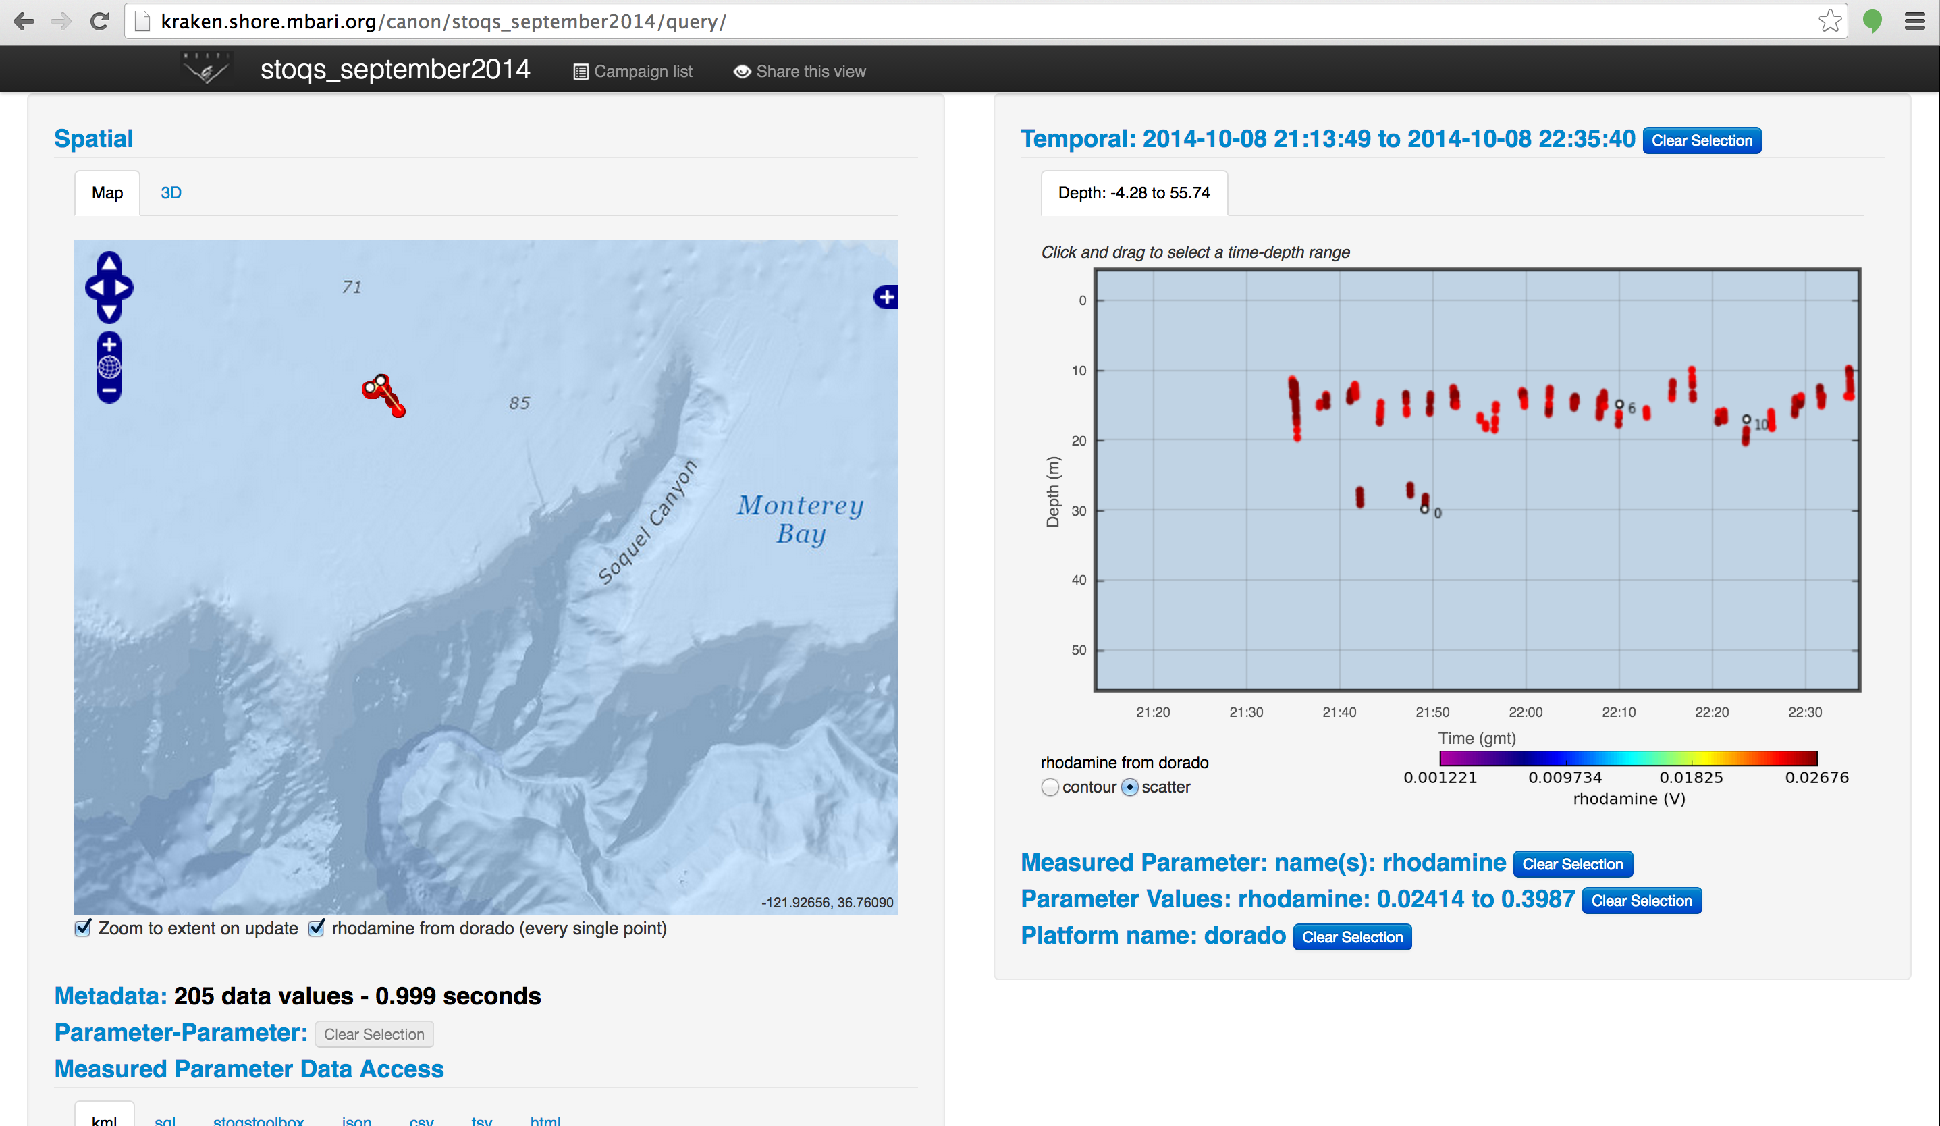Reload the browser page
This screenshot has width=1940, height=1126.
click(99, 22)
